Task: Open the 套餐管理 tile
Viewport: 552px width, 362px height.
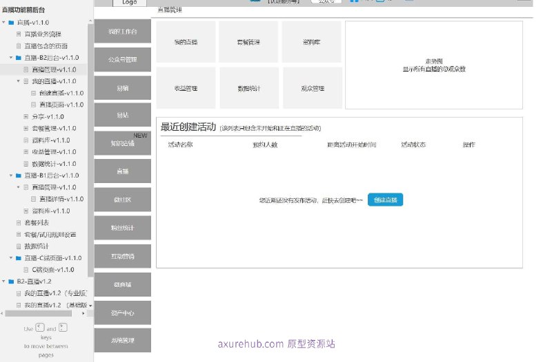Action: pyautogui.click(x=248, y=42)
